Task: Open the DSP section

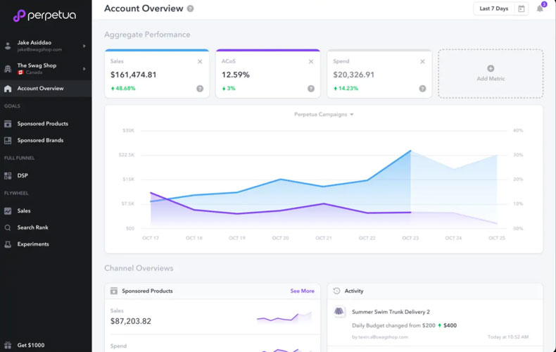Action: (23, 175)
